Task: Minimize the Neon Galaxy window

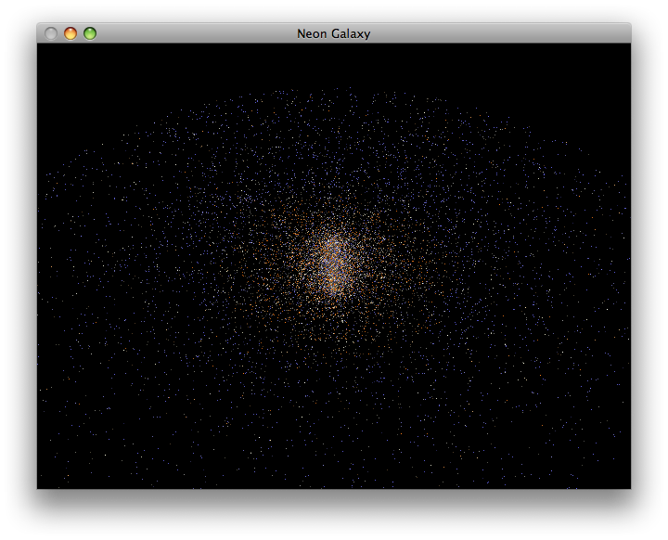Action: pos(71,33)
